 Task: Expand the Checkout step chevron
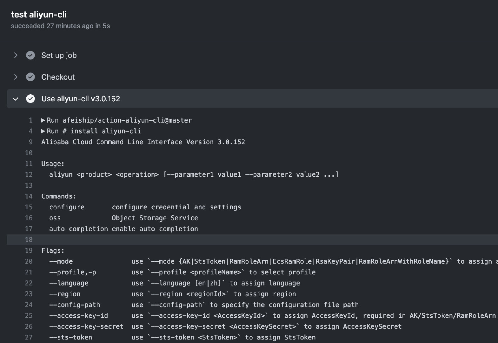tap(16, 77)
